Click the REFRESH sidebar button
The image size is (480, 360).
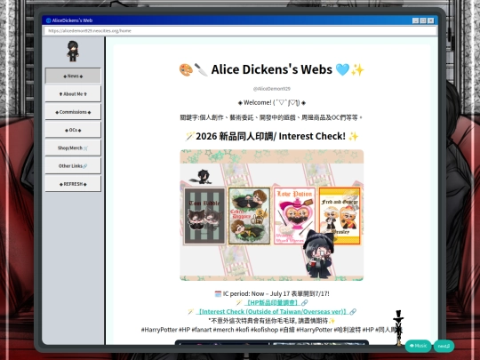pyautogui.click(x=73, y=184)
